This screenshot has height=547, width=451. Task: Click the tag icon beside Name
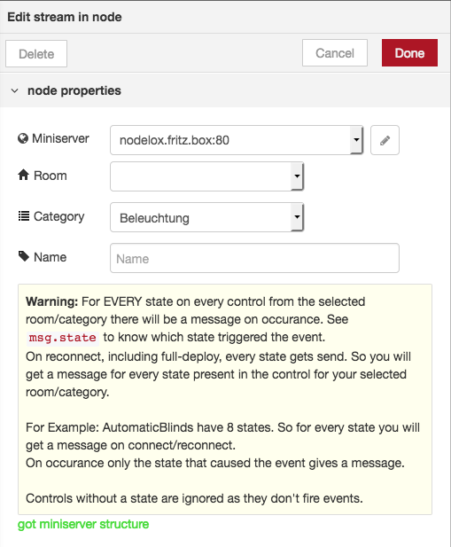pyautogui.click(x=24, y=256)
